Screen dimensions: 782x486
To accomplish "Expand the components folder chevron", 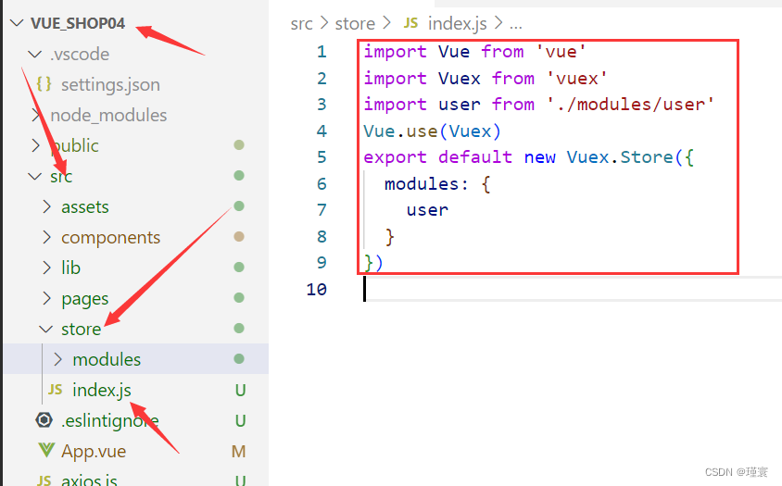I will pyautogui.click(x=47, y=237).
